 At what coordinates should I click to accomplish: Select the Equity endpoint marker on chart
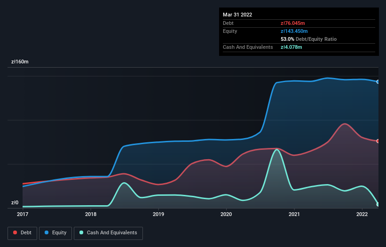[x=378, y=82]
